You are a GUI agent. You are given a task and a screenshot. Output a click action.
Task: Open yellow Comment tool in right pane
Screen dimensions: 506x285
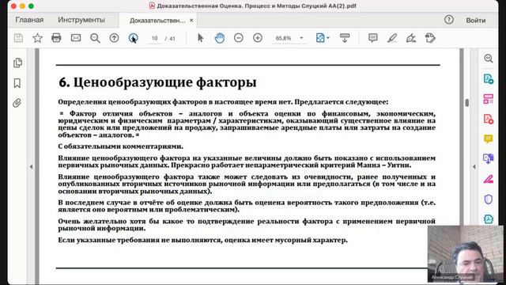click(489, 139)
